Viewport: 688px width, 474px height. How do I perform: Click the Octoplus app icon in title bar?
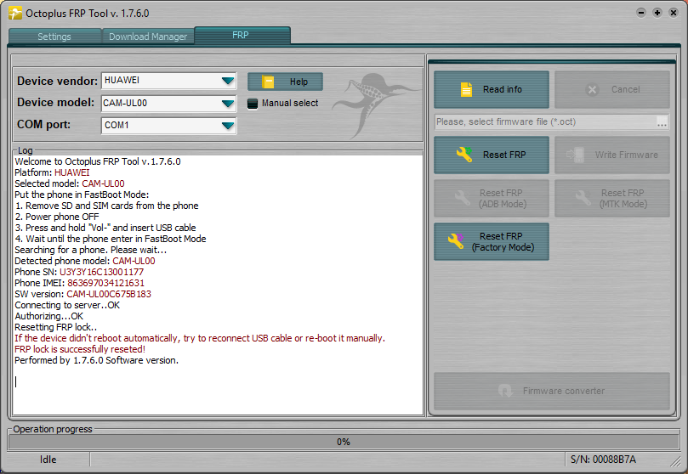(x=15, y=13)
